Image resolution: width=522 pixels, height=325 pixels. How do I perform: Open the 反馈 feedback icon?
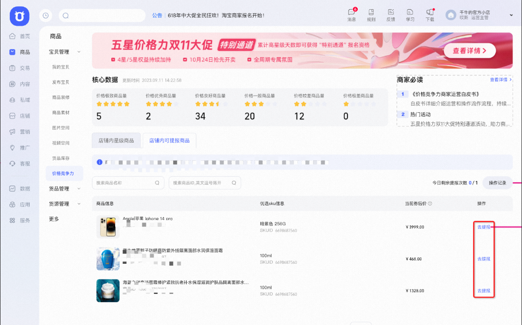point(390,15)
